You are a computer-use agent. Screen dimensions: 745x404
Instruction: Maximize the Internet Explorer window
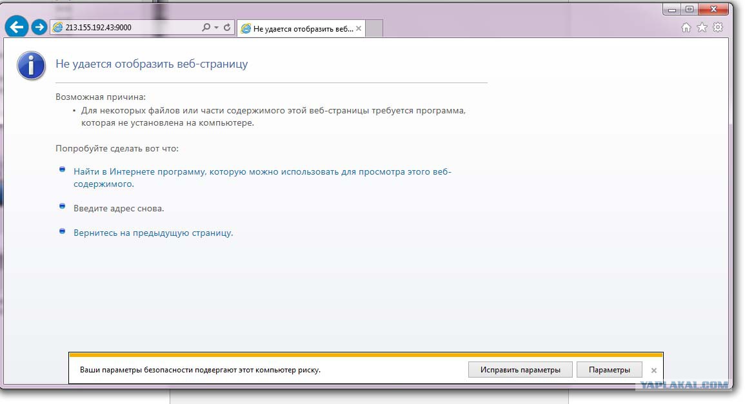coord(690,9)
